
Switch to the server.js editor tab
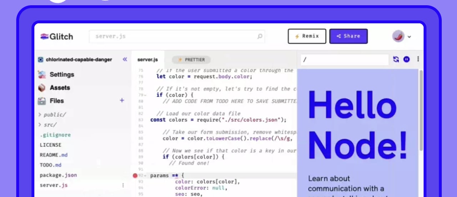(147, 59)
